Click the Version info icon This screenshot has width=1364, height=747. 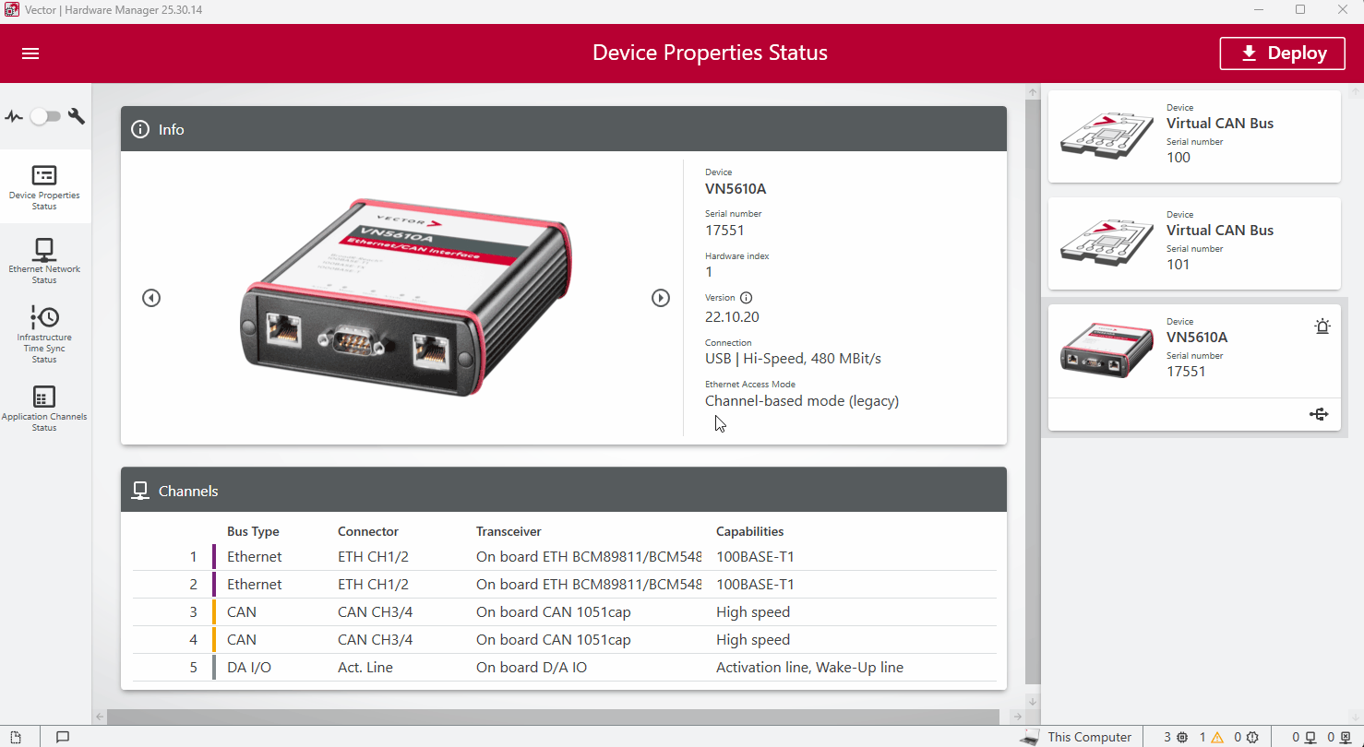[x=747, y=298]
